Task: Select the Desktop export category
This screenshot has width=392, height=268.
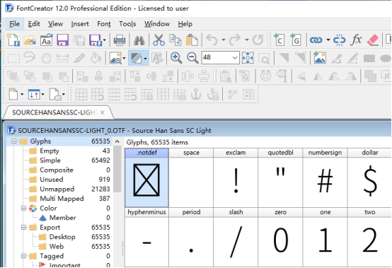Action: pyautogui.click(x=62, y=237)
